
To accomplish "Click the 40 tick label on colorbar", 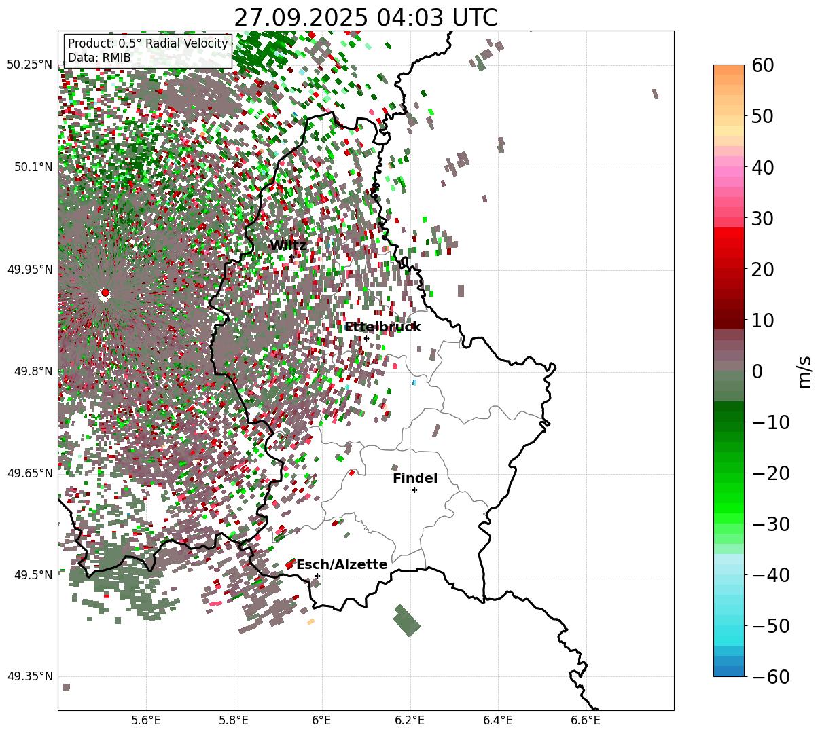I will pyautogui.click(x=762, y=167).
